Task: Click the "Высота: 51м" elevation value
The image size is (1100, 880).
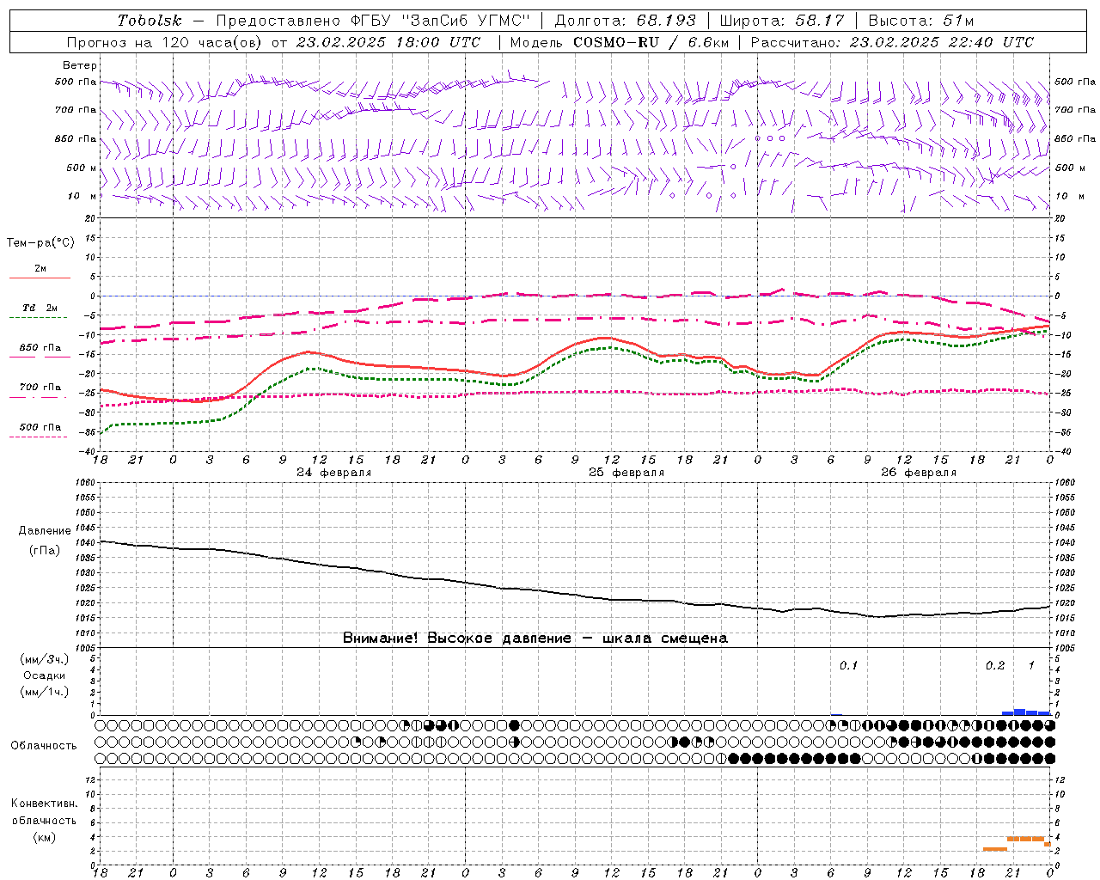Action: (921, 21)
